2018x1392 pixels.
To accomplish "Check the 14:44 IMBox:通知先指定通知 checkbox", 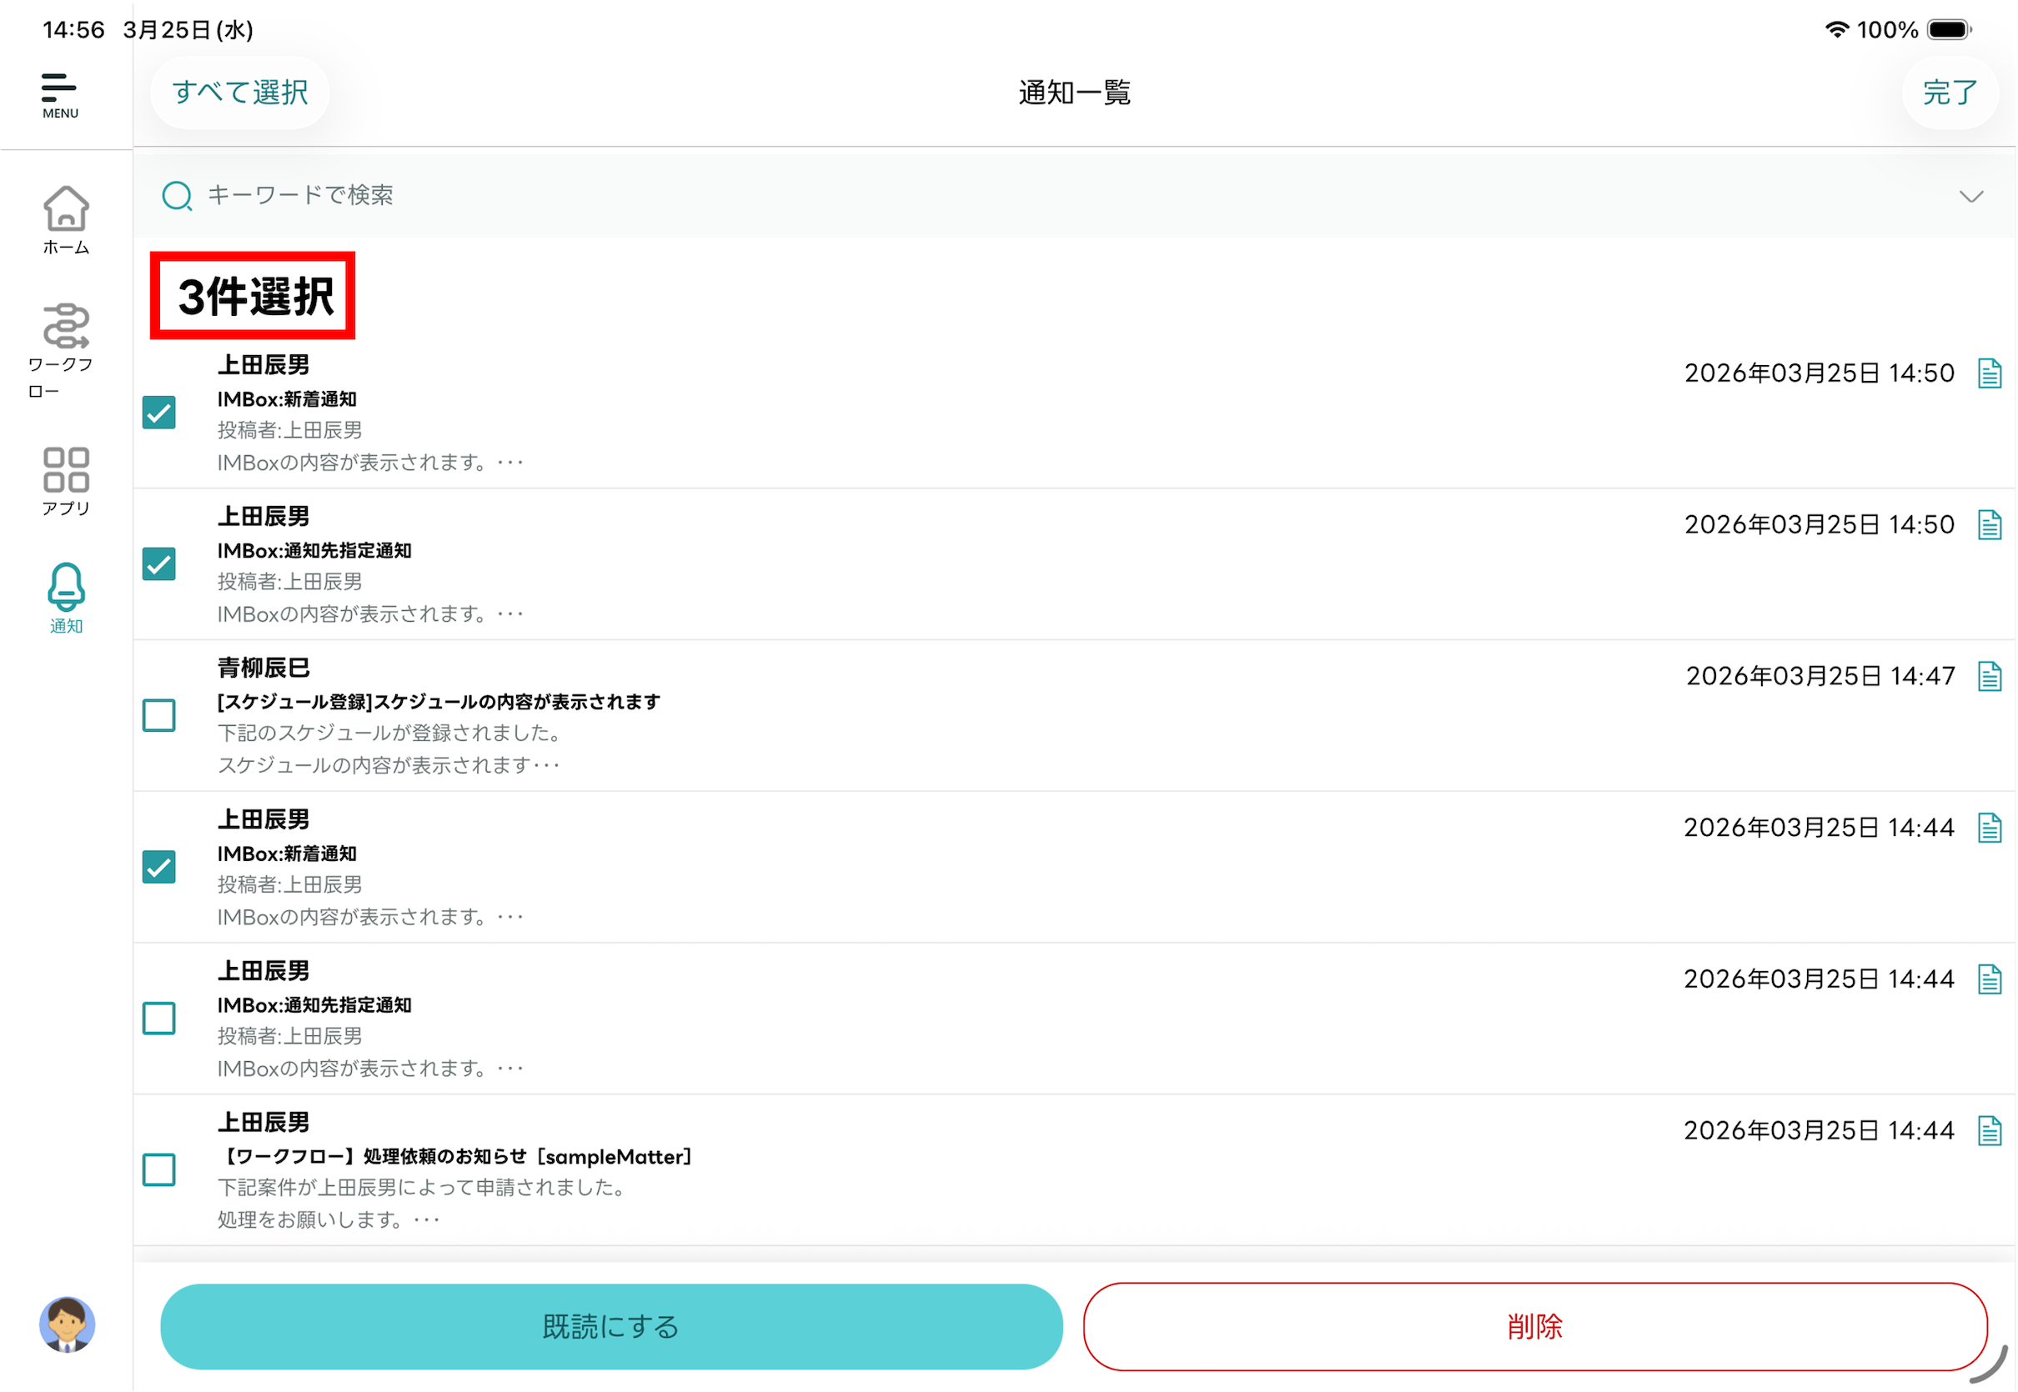I will (158, 1018).
